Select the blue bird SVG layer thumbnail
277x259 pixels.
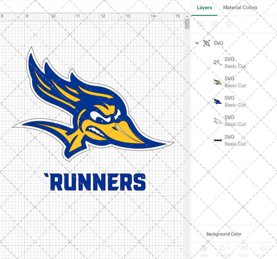(218, 102)
